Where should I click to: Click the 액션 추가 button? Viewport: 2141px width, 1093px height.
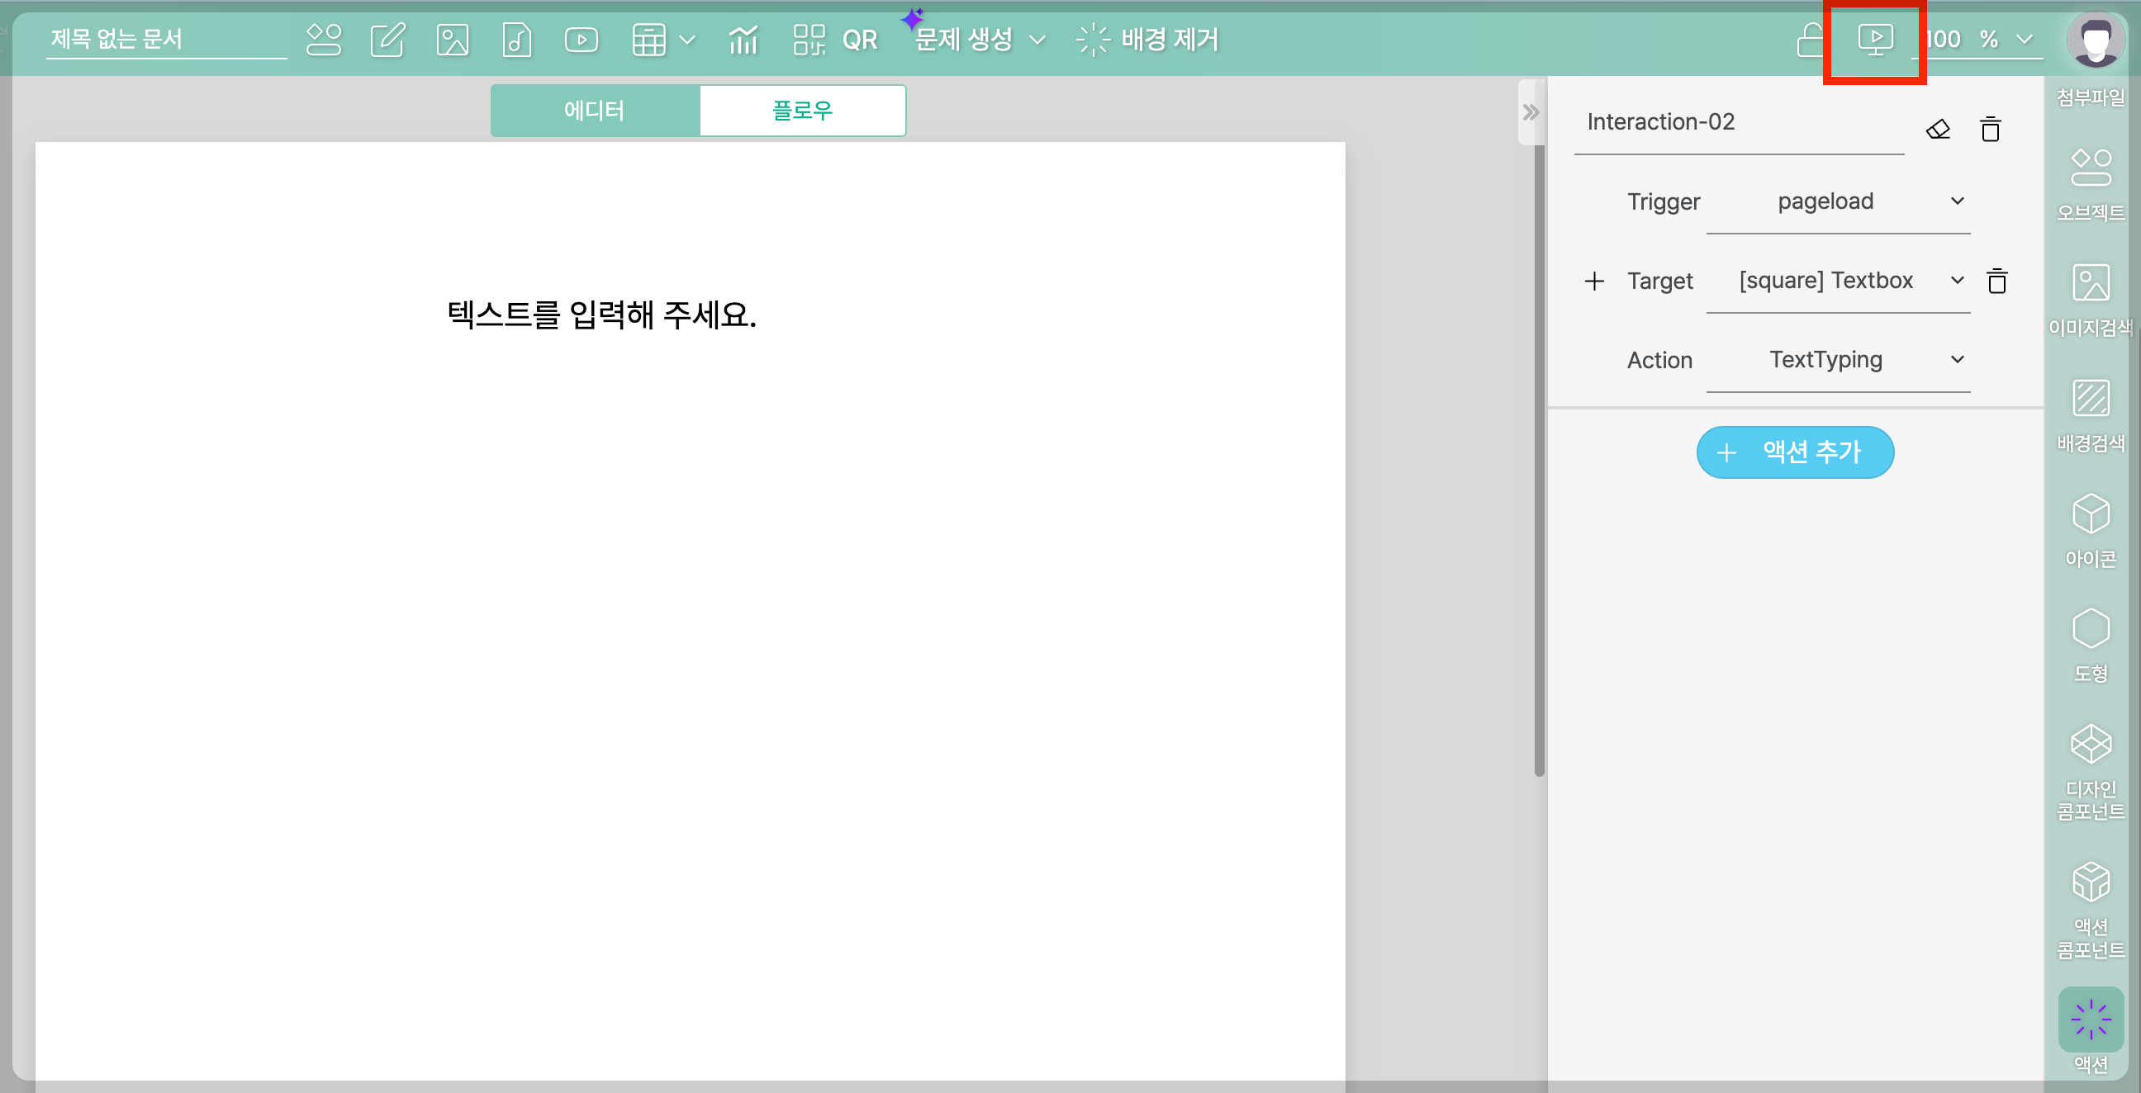(x=1794, y=452)
